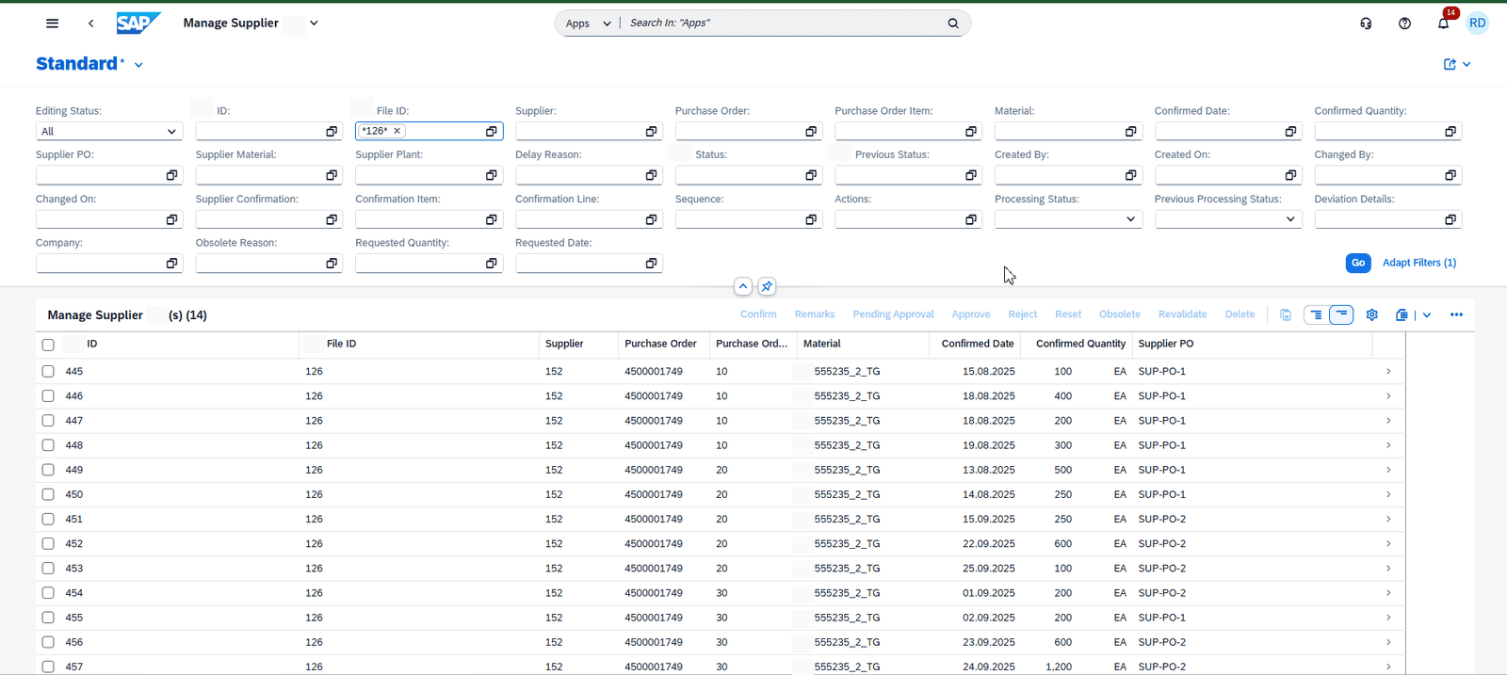Pin the filter header bar
The width and height of the screenshot is (1507, 675).
(x=767, y=286)
